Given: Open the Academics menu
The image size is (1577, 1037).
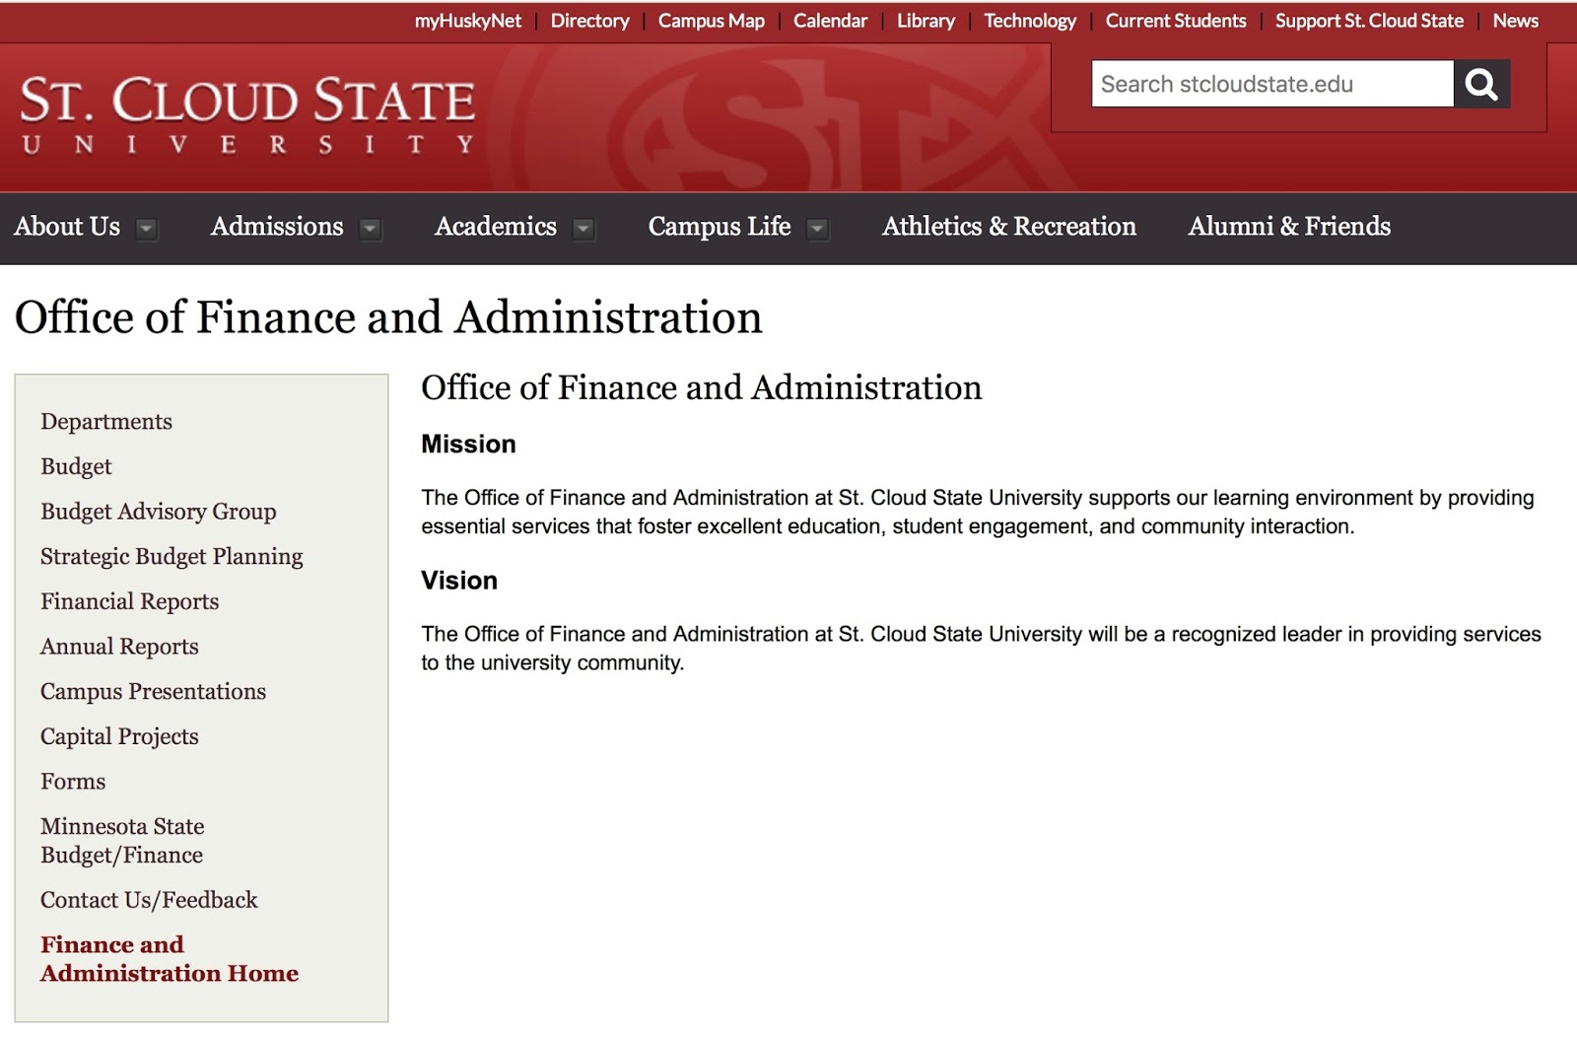Looking at the screenshot, I should point(496,227).
